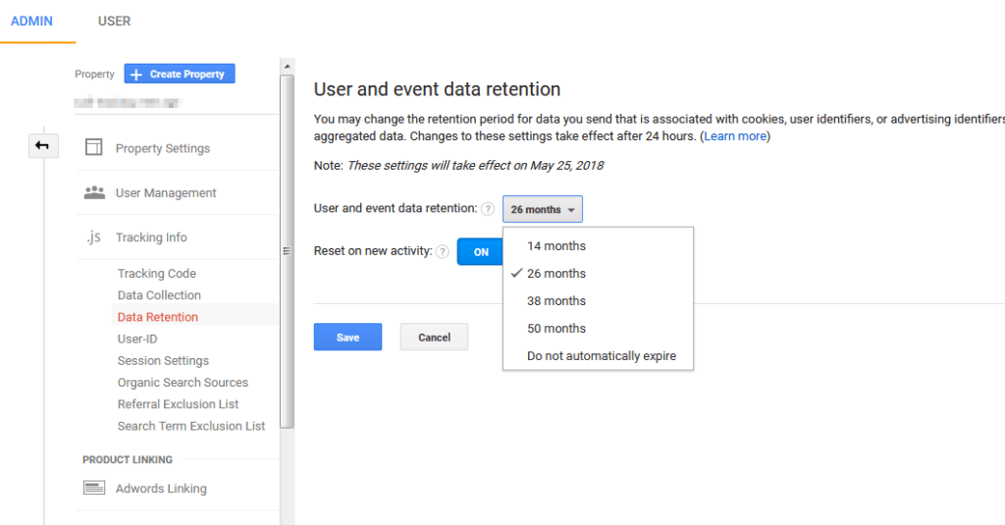Click the panel resize grip handle
Viewport: 1005px width, 525px height.
pos(287,251)
